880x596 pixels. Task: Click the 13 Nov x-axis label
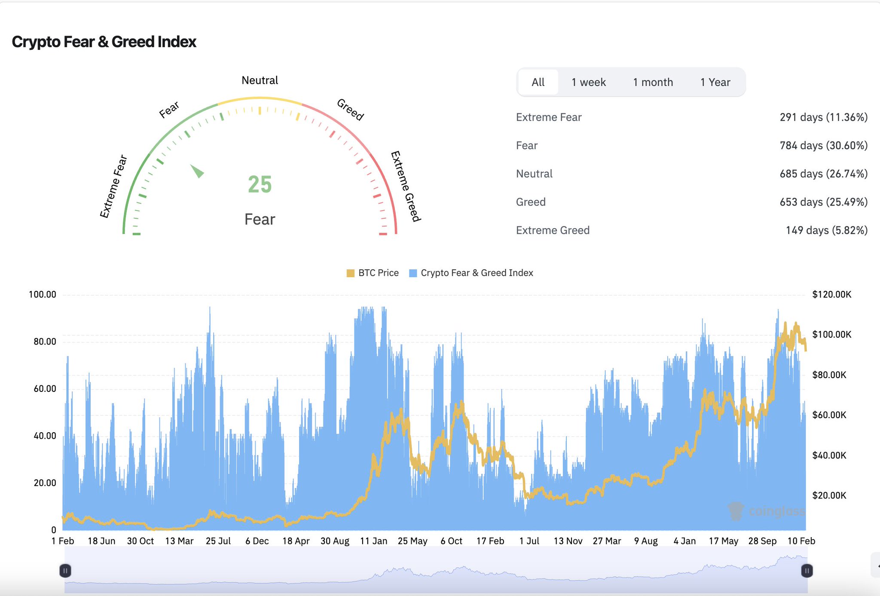(568, 541)
